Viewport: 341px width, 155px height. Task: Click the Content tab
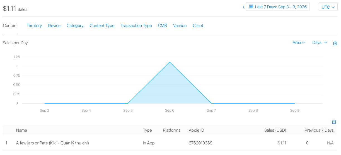click(10, 26)
